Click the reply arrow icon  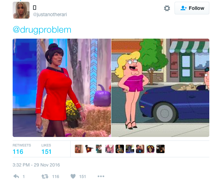click(x=16, y=176)
